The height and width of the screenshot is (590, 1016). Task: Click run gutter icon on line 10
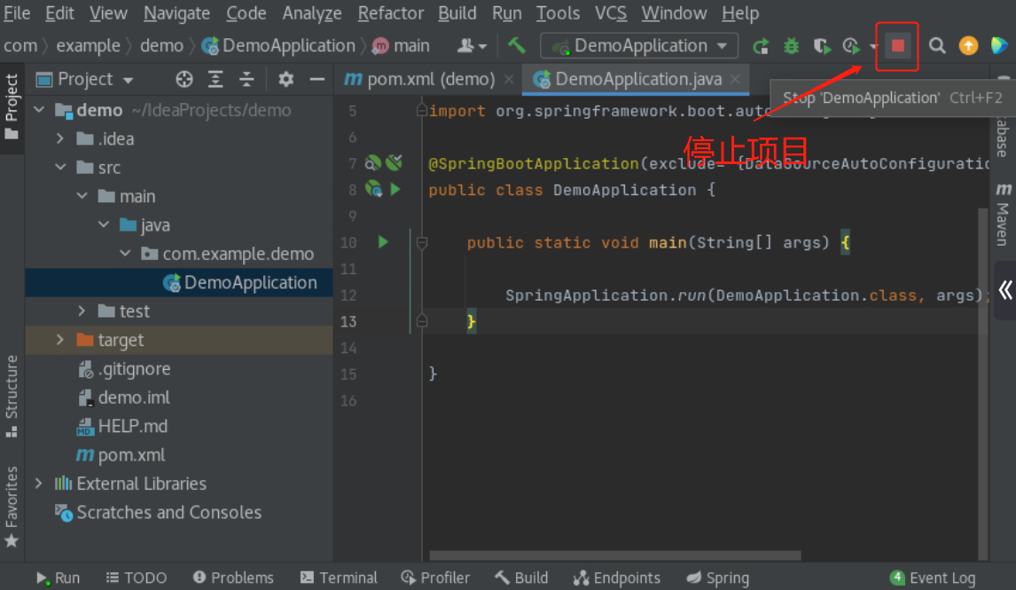(383, 242)
